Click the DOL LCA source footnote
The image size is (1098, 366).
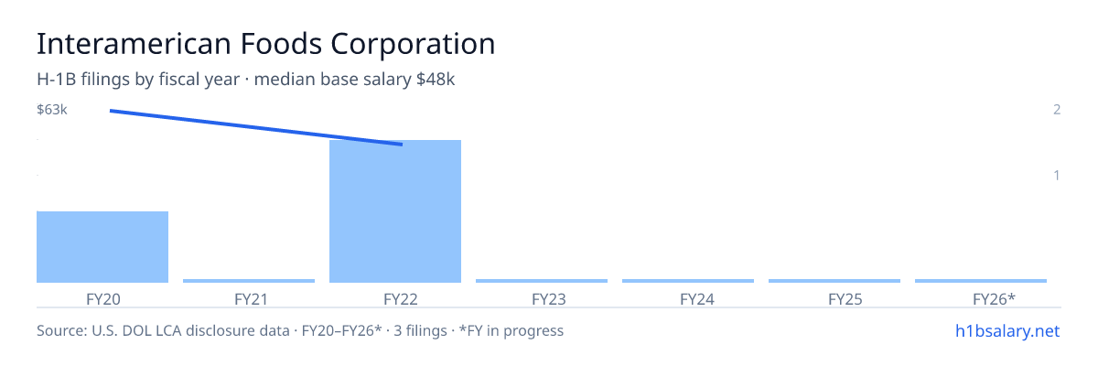(x=300, y=330)
